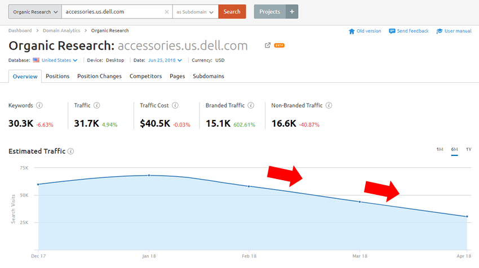This screenshot has height=268, width=479.
Task: Open the domain in external link icon
Action: (268, 46)
